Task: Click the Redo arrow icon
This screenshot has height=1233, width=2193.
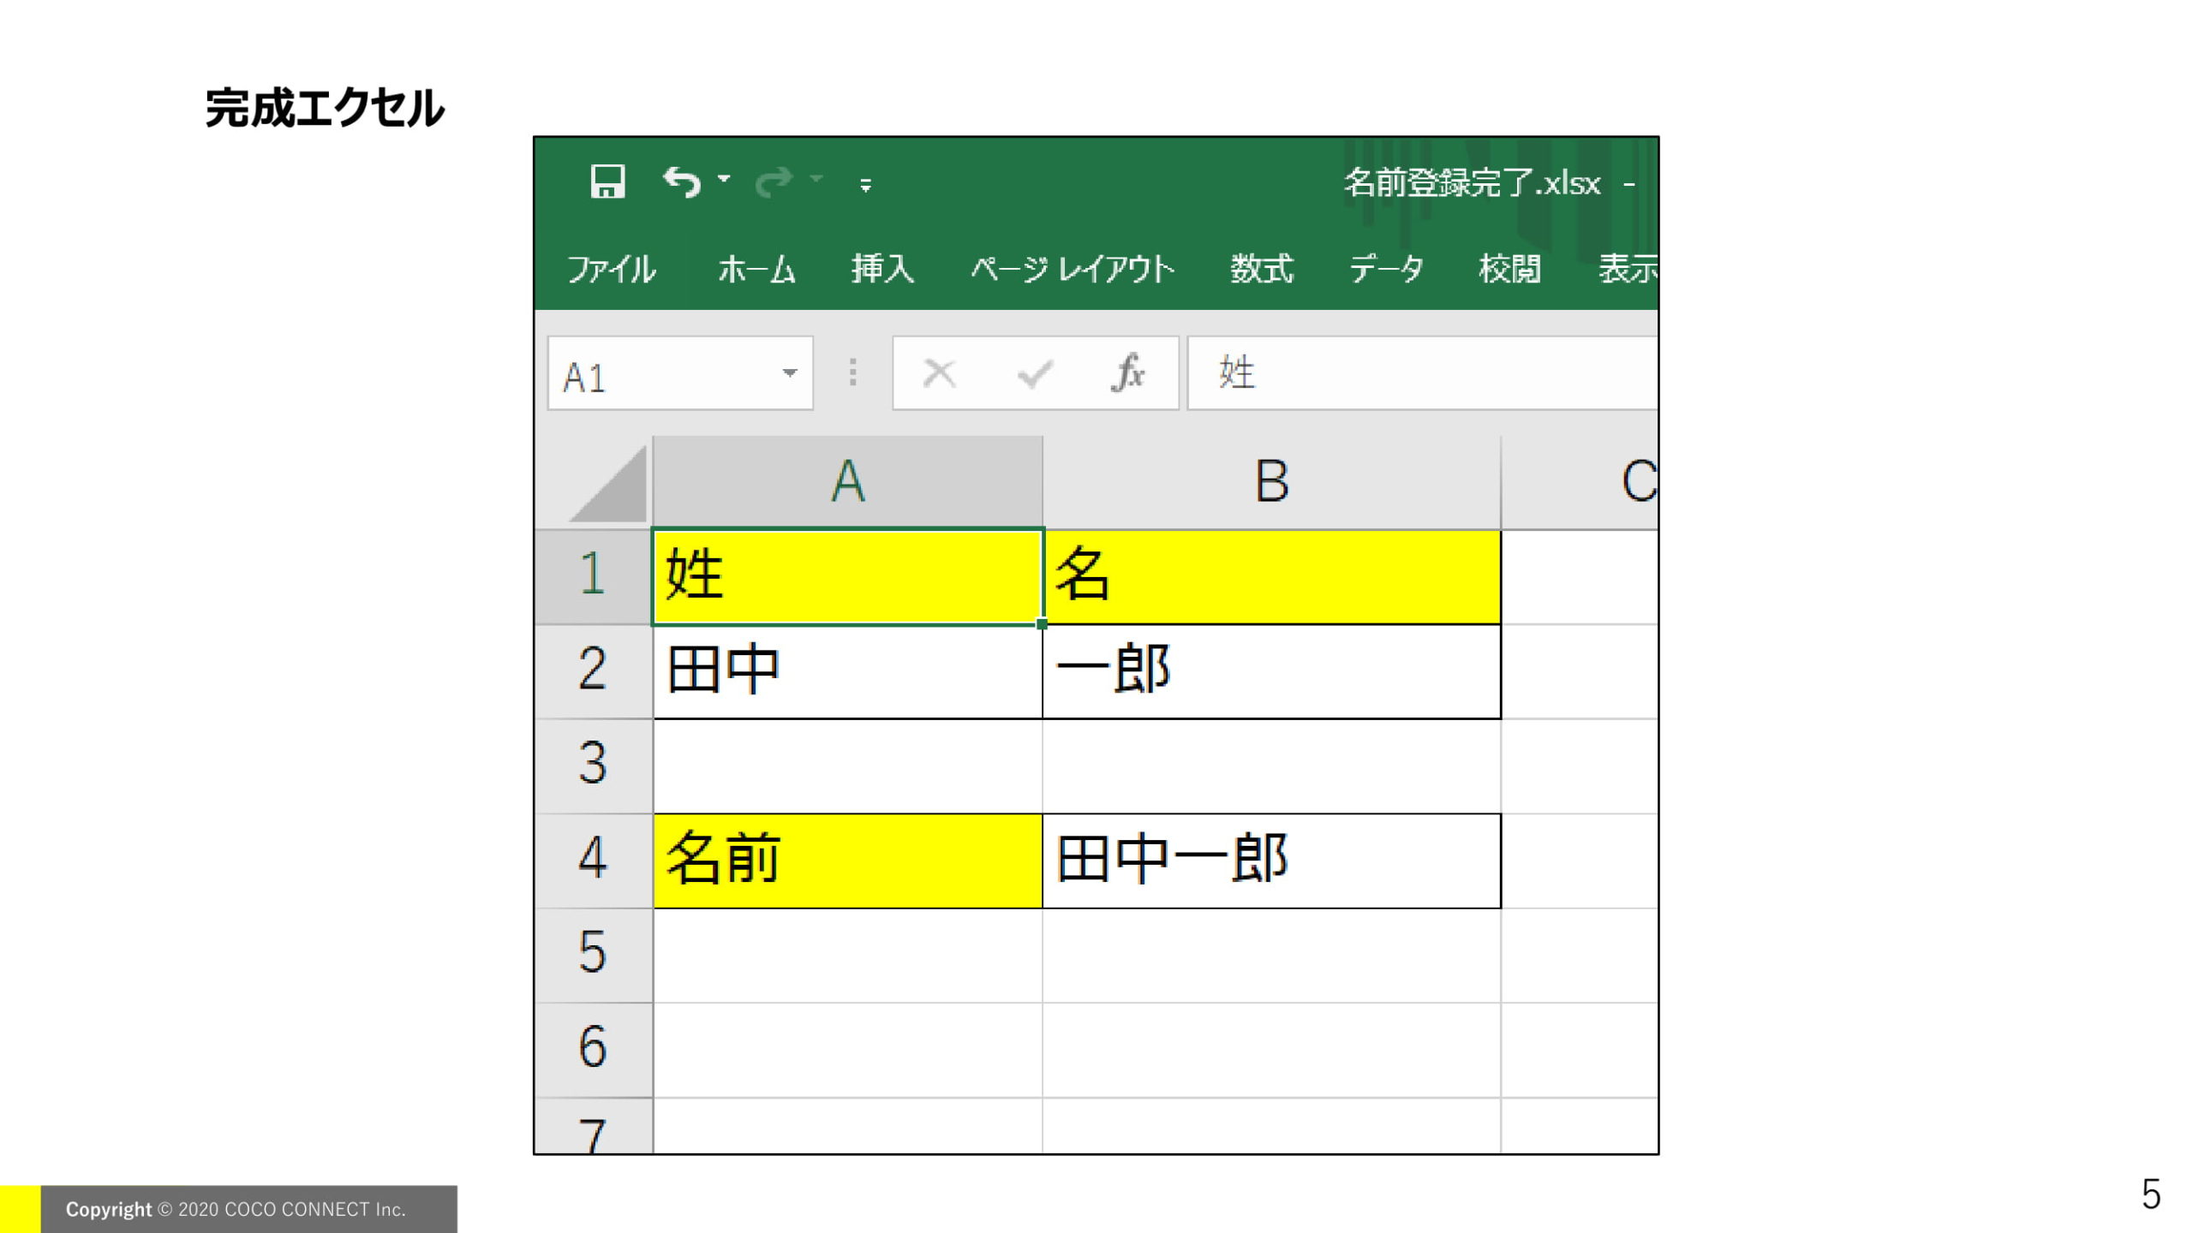Action: (x=774, y=182)
